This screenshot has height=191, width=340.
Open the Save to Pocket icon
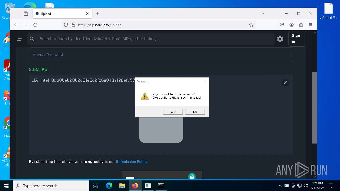click(282, 25)
